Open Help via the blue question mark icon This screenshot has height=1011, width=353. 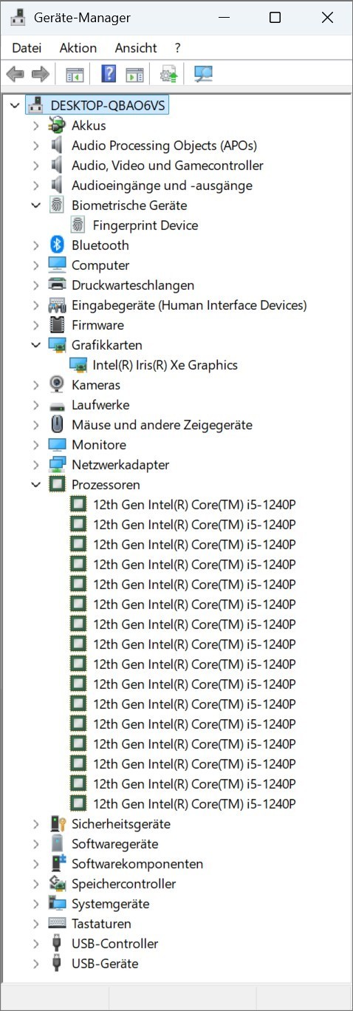109,74
